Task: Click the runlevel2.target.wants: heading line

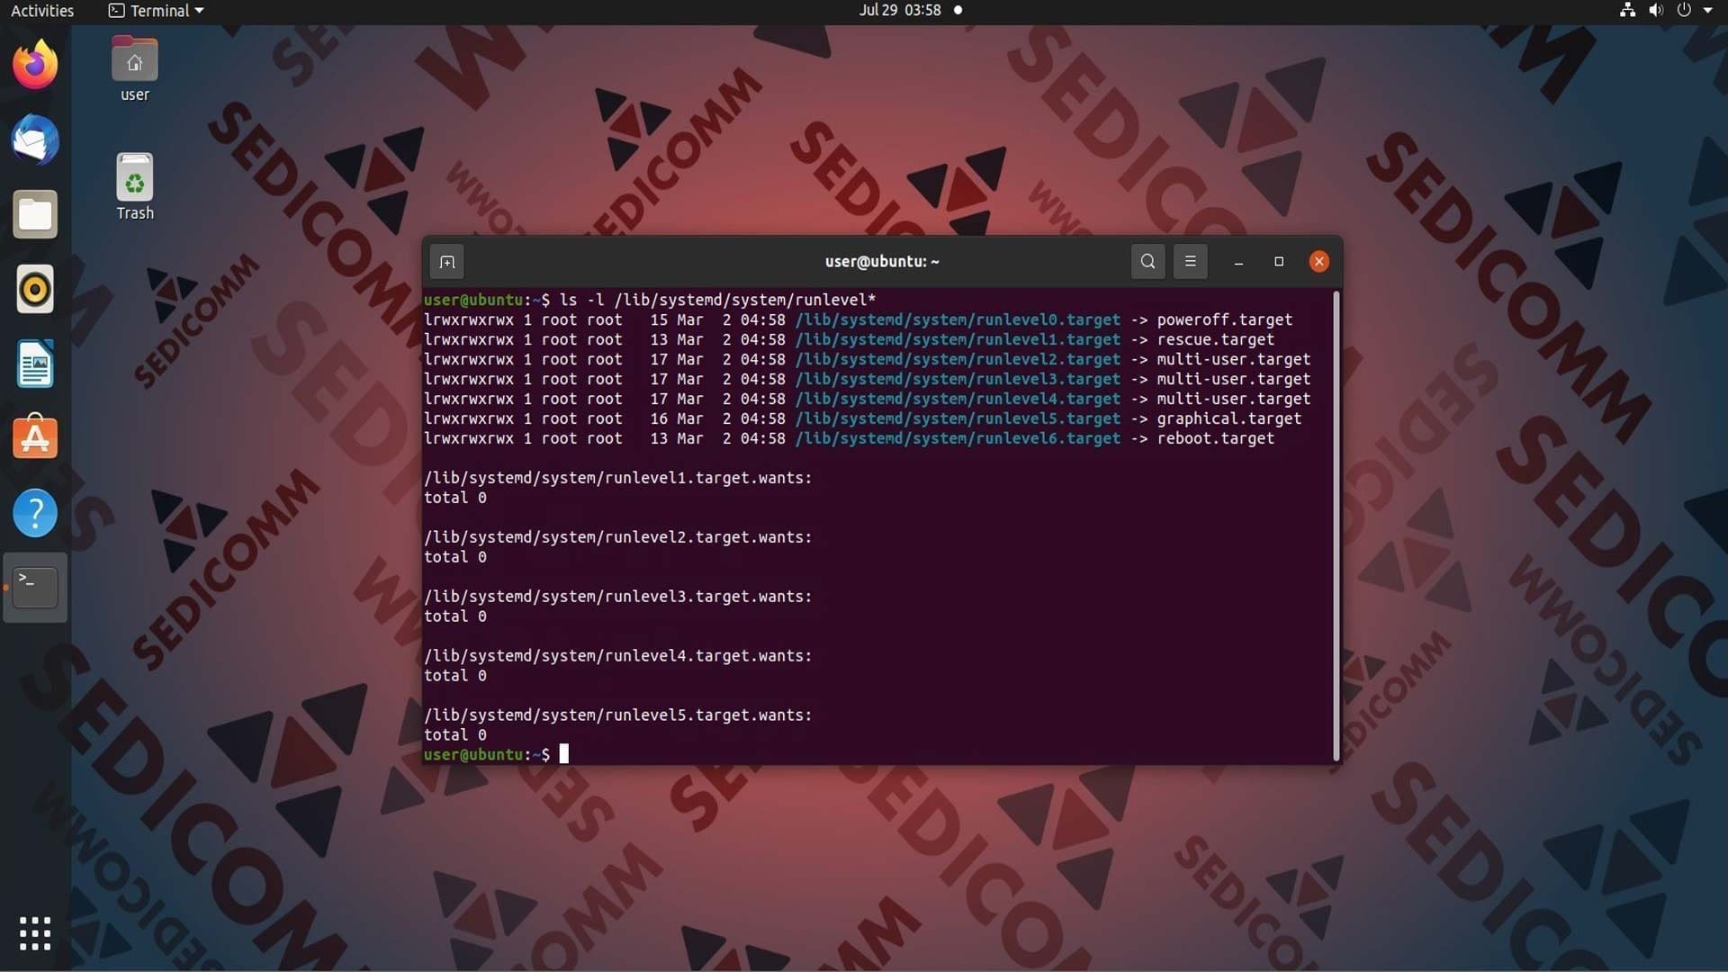Action: coord(617,537)
